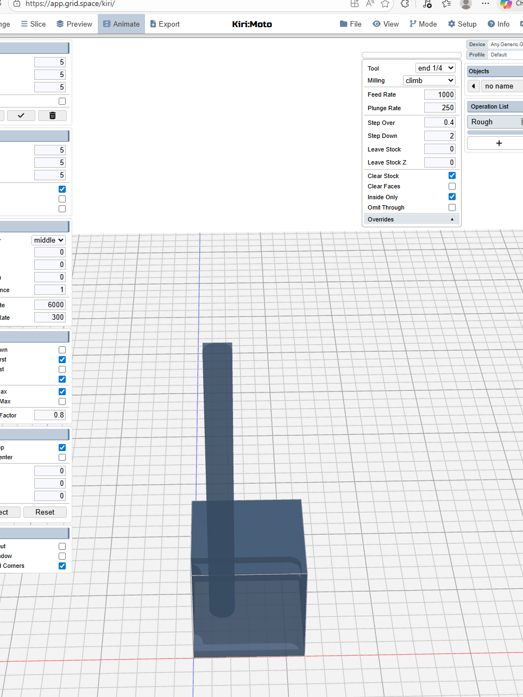The width and height of the screenshot is (523, 697).
Task: Click the trash can button in left panel
Action: pyautogui.click(x=52, y=116)
